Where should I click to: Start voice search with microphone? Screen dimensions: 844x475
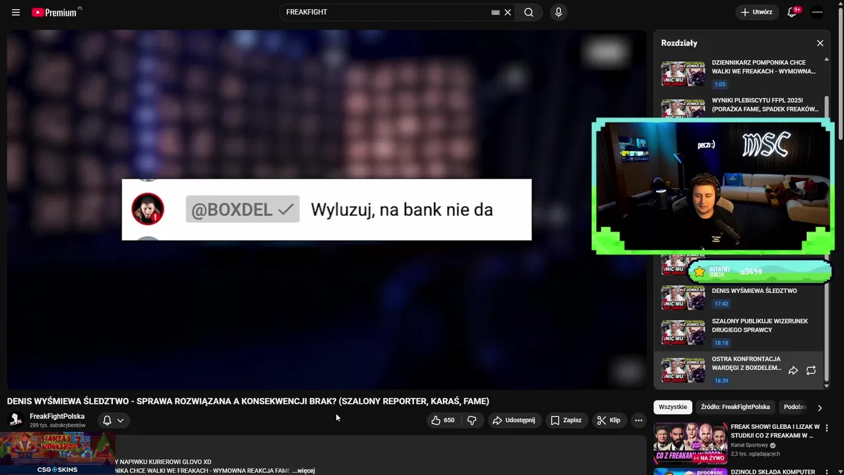coord(558,13)
